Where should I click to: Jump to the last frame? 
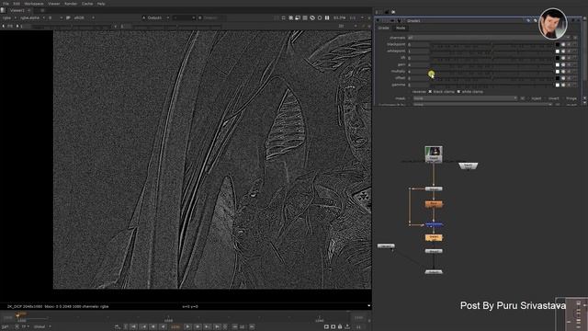point(217,327)
